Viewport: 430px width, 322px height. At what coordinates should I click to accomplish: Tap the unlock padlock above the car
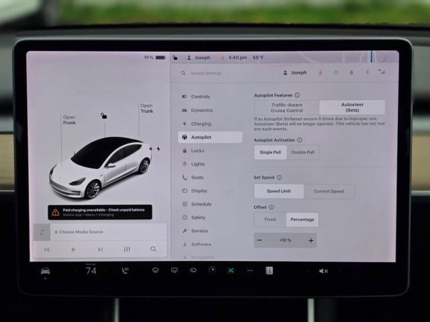click(103, 116)
